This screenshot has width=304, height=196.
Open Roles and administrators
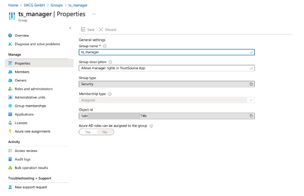coord(34,89)
